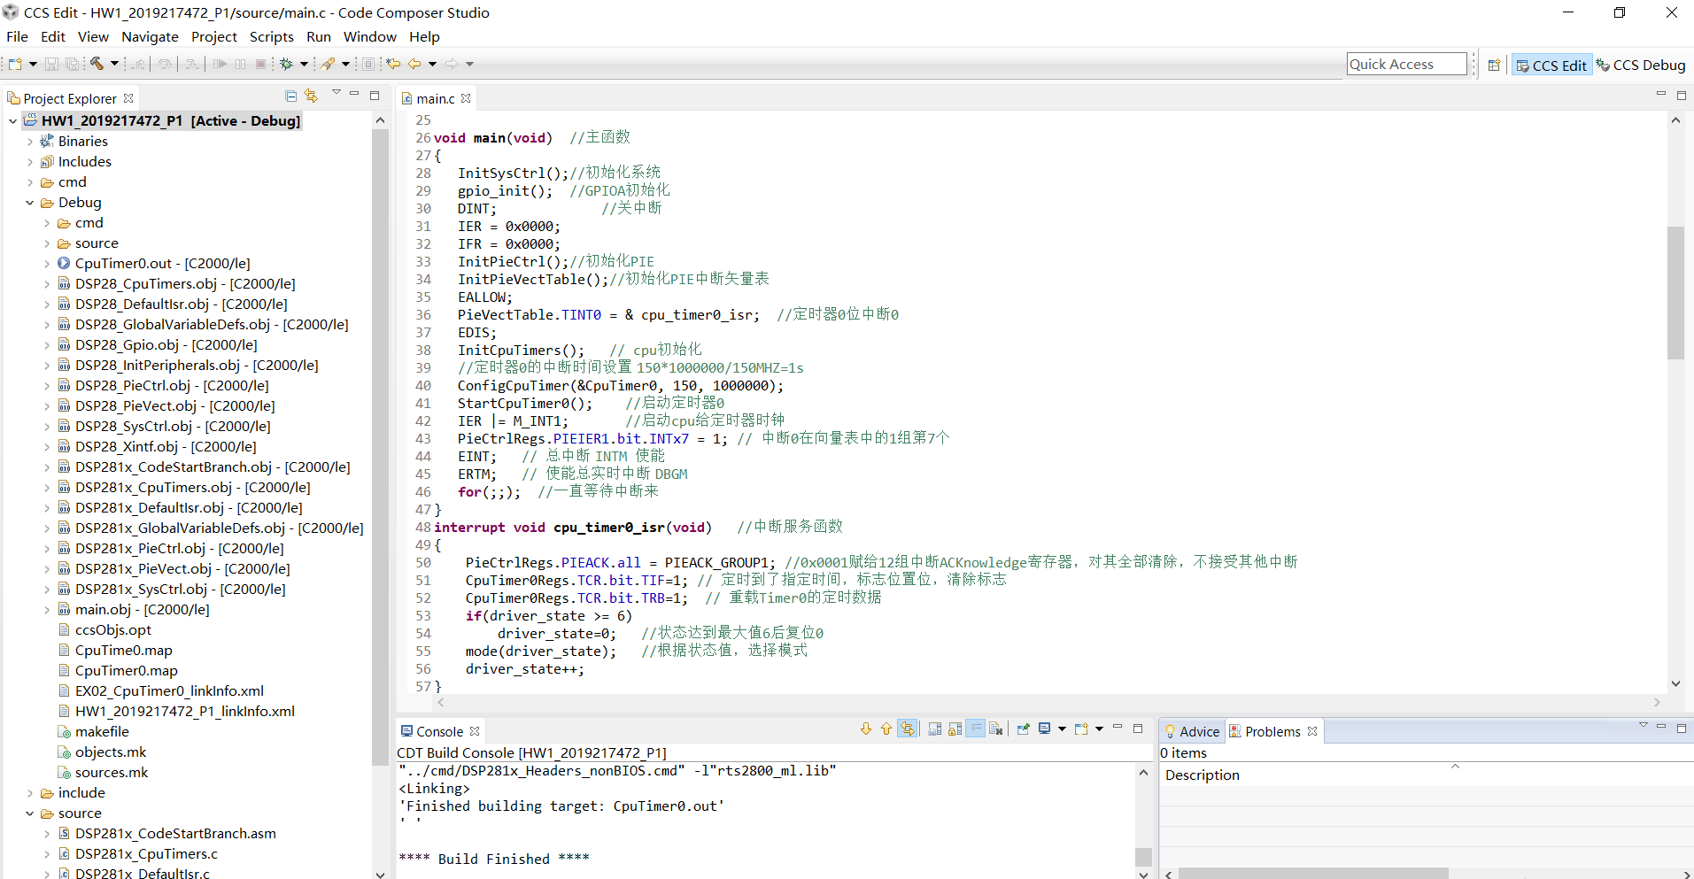Open the Navigate menu

(150, 37)
